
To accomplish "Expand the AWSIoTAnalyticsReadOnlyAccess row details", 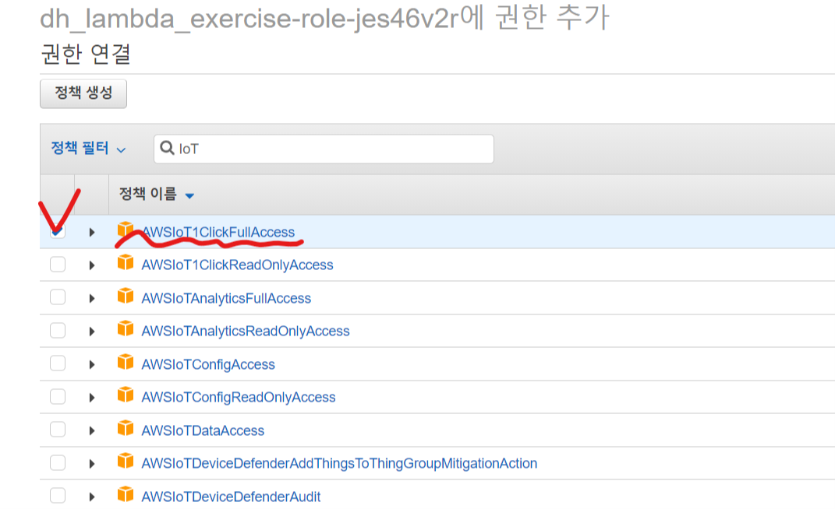I will [x=91, y=332].
